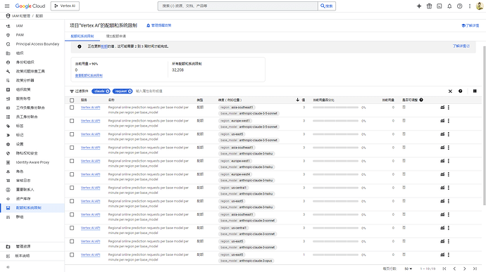Open monitoring chart for asia-southeast1 claude-3-5-sonnet row
The width and height of the screenshot is (486, 272).
click(x=442, y=108)
